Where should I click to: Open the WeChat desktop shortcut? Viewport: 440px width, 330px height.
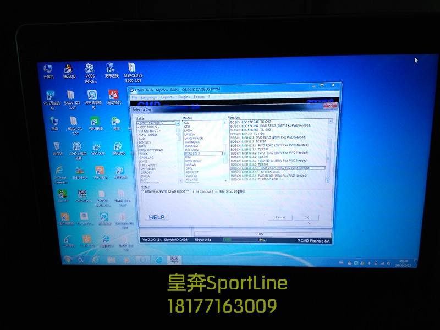116,123
